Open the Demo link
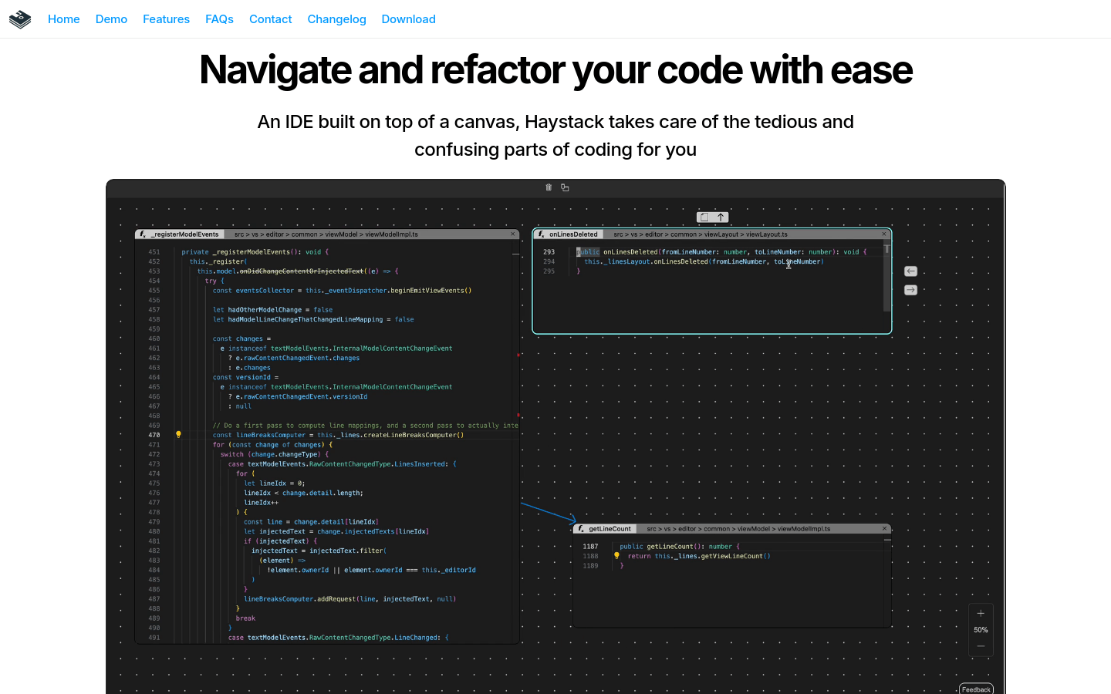This screenshot has width=1111, height=694. [x=111, y=19]
